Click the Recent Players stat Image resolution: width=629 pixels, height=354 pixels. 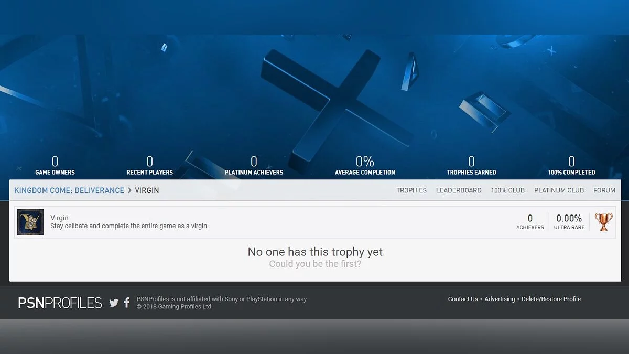tap(149, 165)
